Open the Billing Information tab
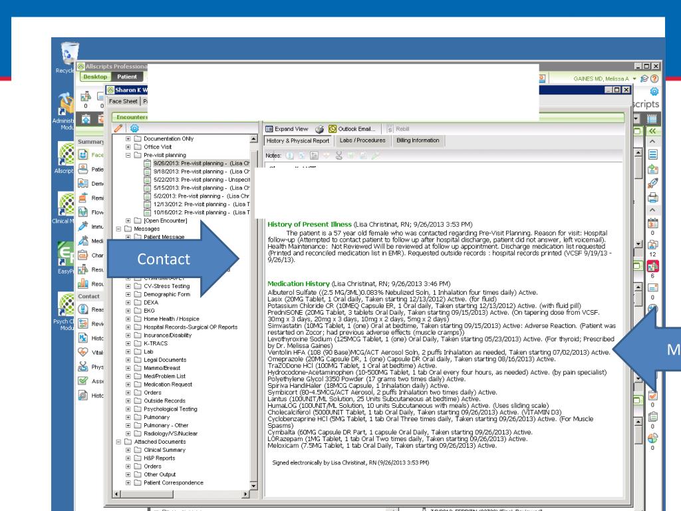Image resolution: width=681 pixels, height=511 pixels. coord(418,140)
